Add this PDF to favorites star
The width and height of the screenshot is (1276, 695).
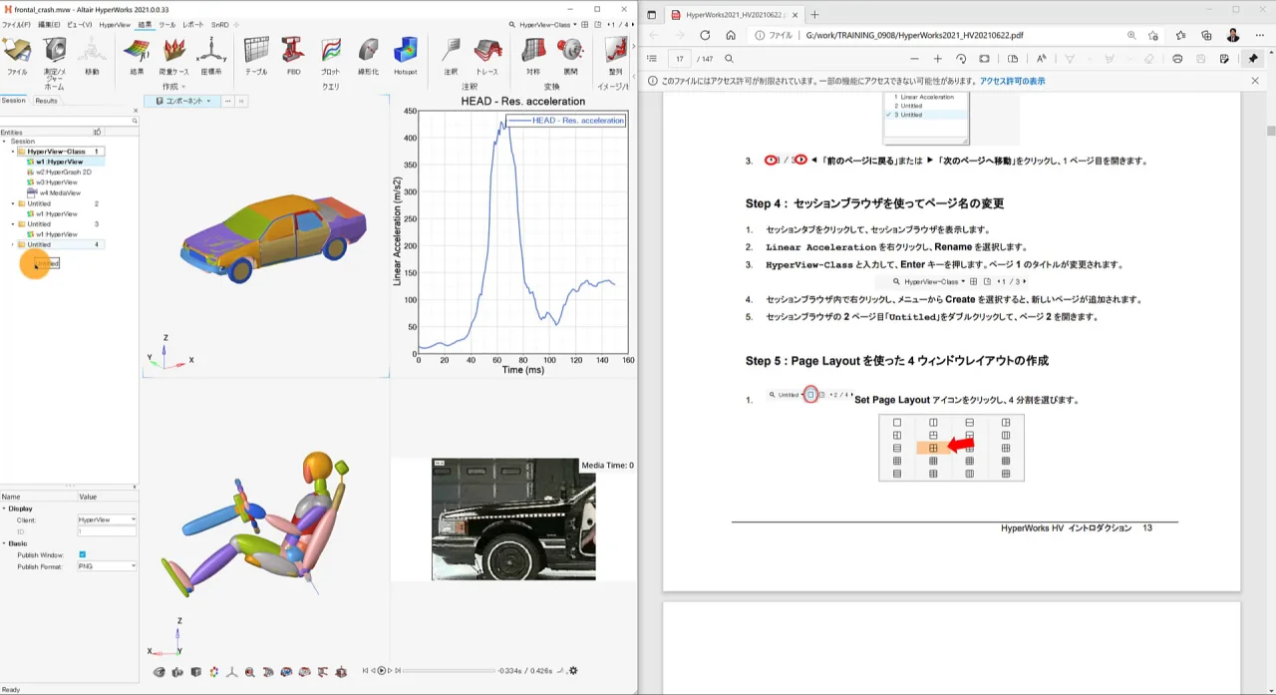(1153, 35)
